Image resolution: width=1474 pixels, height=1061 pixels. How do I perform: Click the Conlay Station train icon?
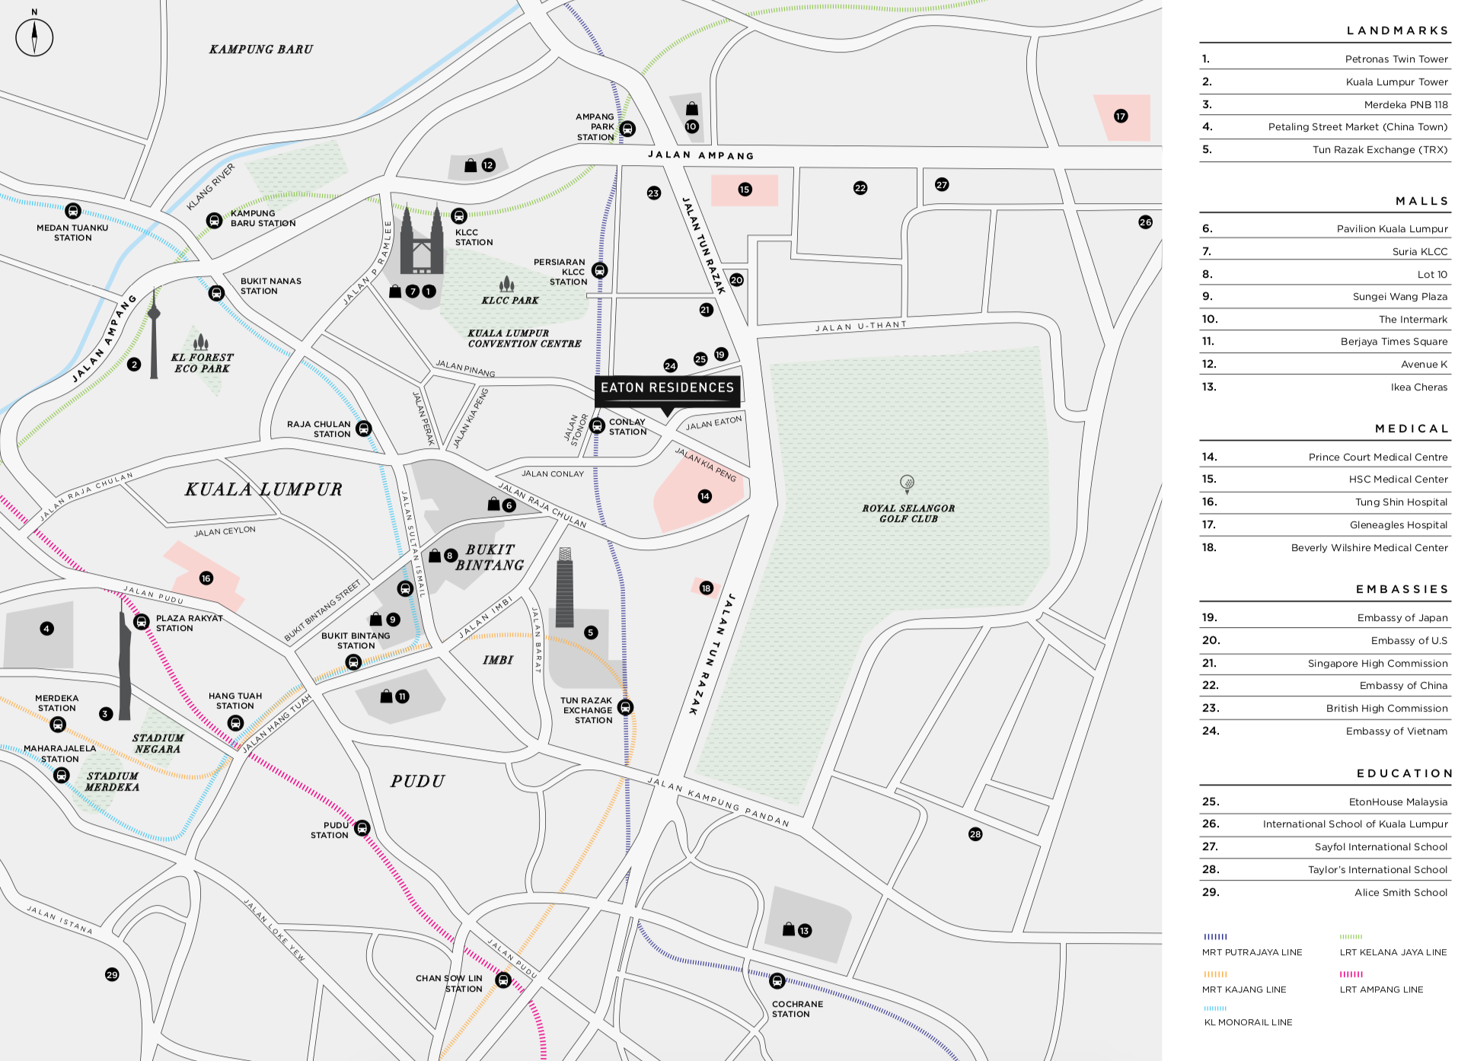[x=598, y=425]
